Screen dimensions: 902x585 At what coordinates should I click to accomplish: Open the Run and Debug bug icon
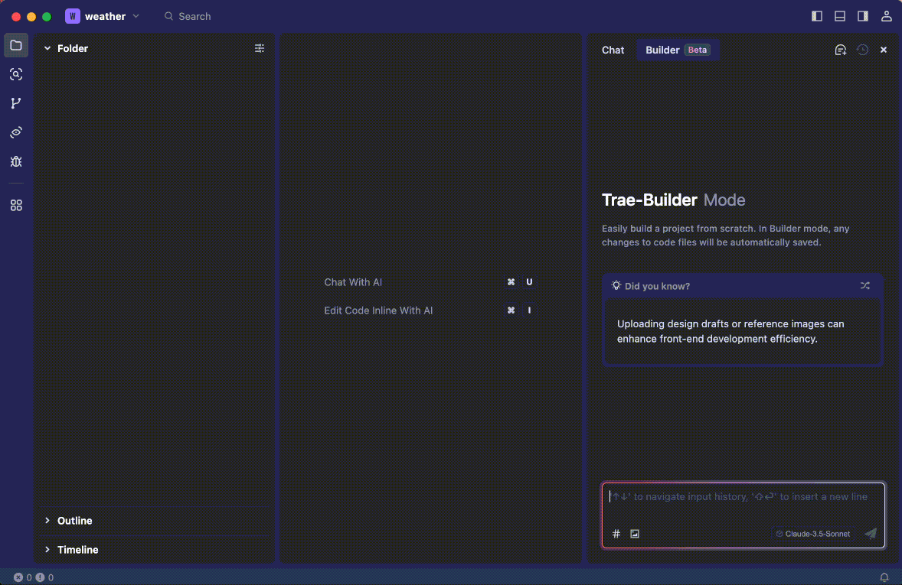[16, 161]
